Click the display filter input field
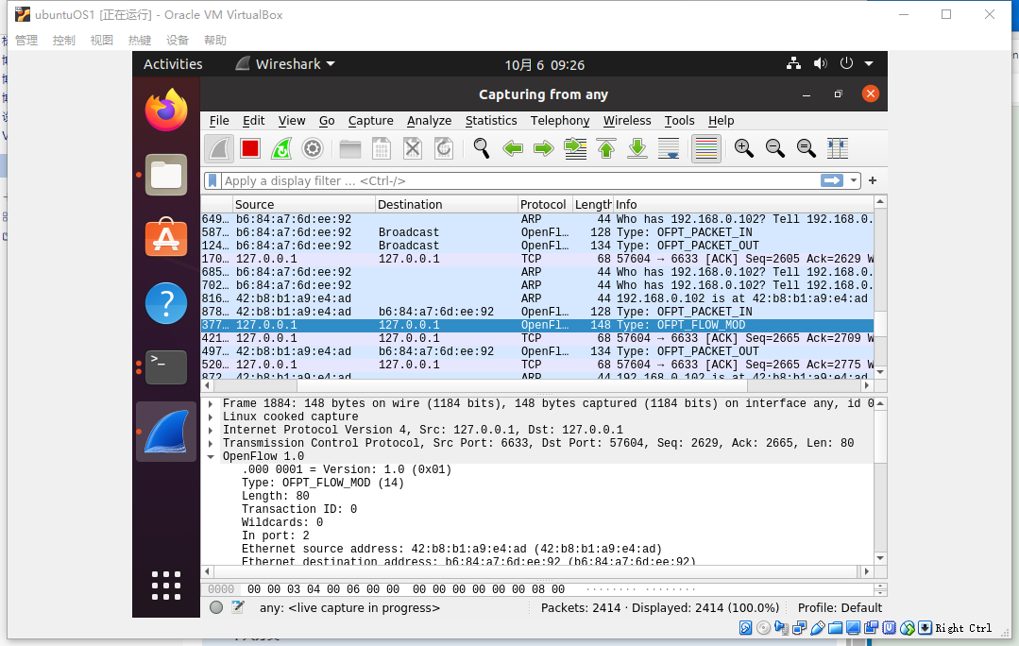1019x646 pixels. pyautogui.click(x=520, y=180)
